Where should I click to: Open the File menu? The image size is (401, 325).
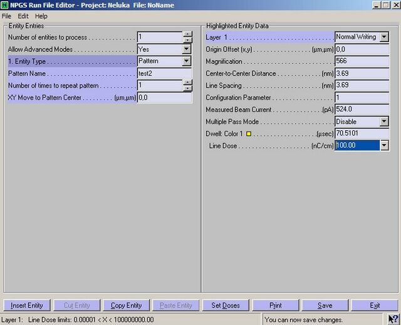pyautogui.click(x=6, y=16)
